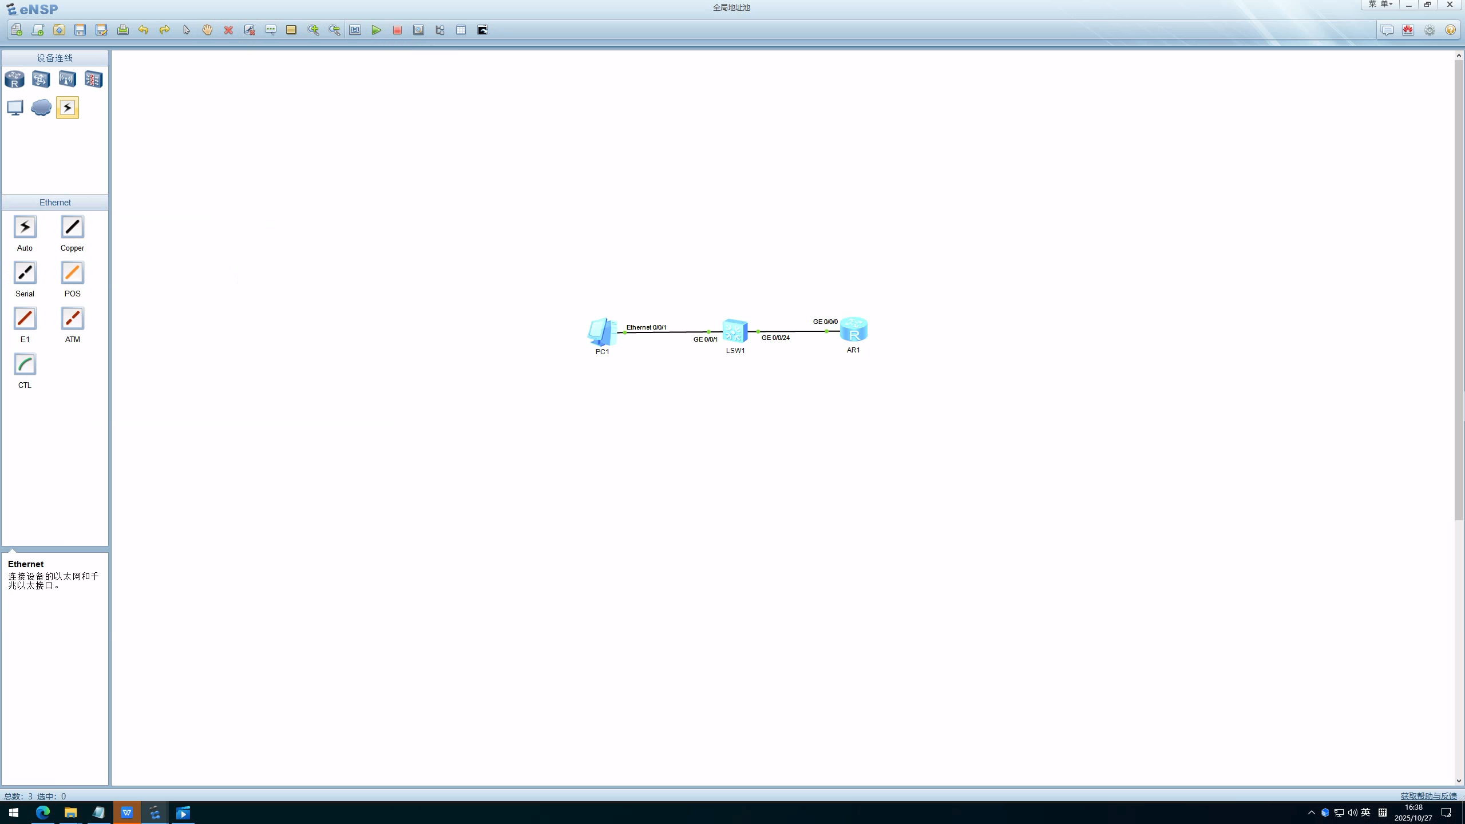Viewport: 1465px width, 824px height.
Task: Click the 获取帮助与反馈 link
Action: click(x=1428, y=796)
